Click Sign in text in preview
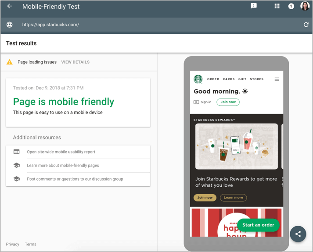313x252 pixels. click(206, 102)
